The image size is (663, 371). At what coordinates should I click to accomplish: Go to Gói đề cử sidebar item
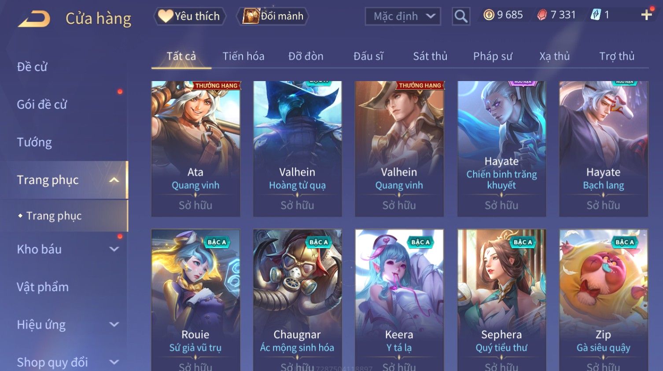(42, 104)
